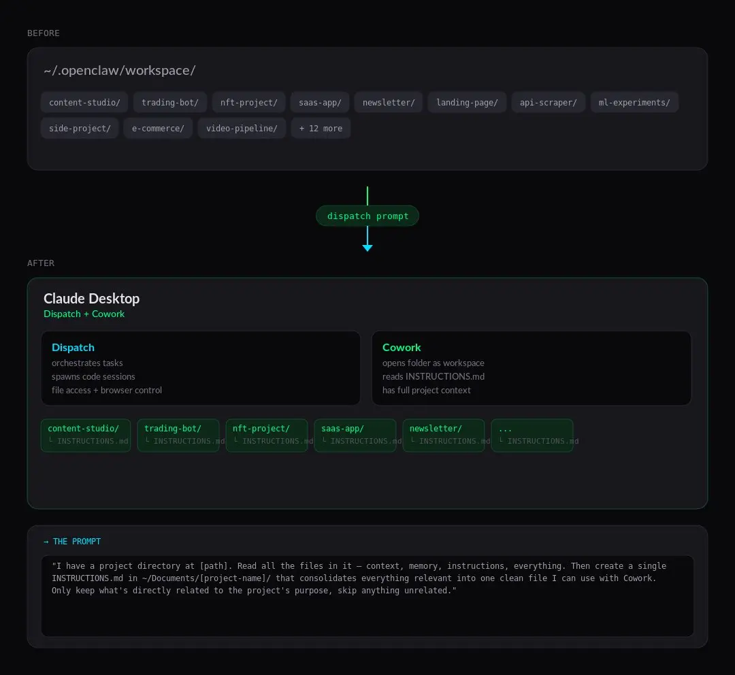This screenshot has height=675, width=735.
Task: Click the Claude Desktop heading
Action: pyautogui.click(x=91, y=299)
